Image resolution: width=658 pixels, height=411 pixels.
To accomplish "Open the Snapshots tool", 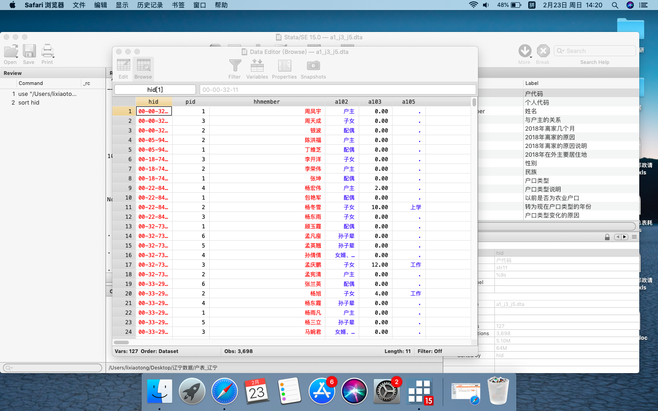I will [x=313, y=69].
